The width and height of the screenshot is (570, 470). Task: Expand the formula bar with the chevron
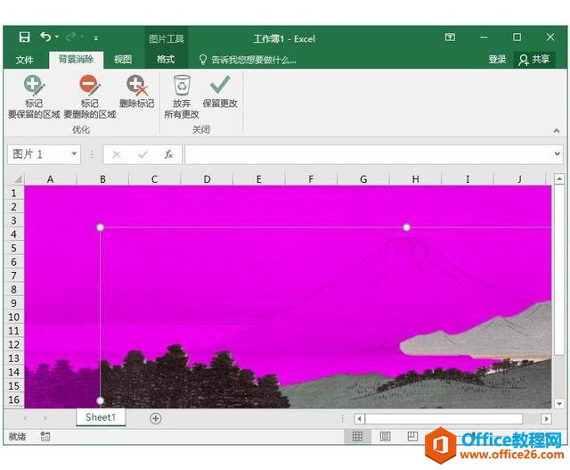(558, 154)
